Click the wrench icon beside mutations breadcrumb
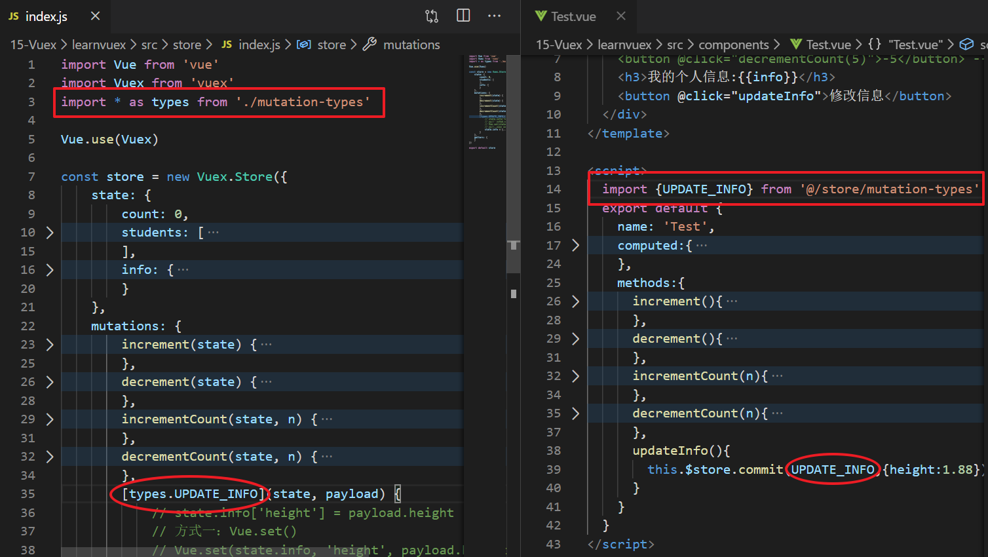 tap(370, 45)
